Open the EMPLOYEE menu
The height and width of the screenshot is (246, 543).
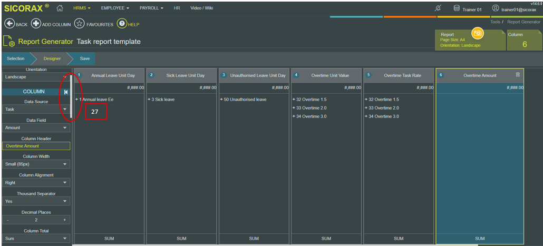tap(115, 8)
